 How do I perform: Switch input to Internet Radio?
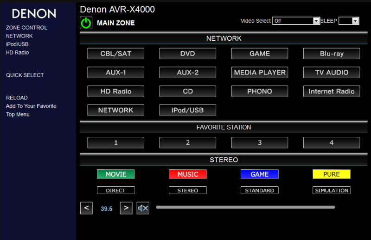tap(332, 92)
